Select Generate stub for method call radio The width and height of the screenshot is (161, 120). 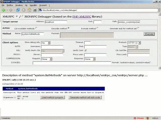tap(138, 28)
